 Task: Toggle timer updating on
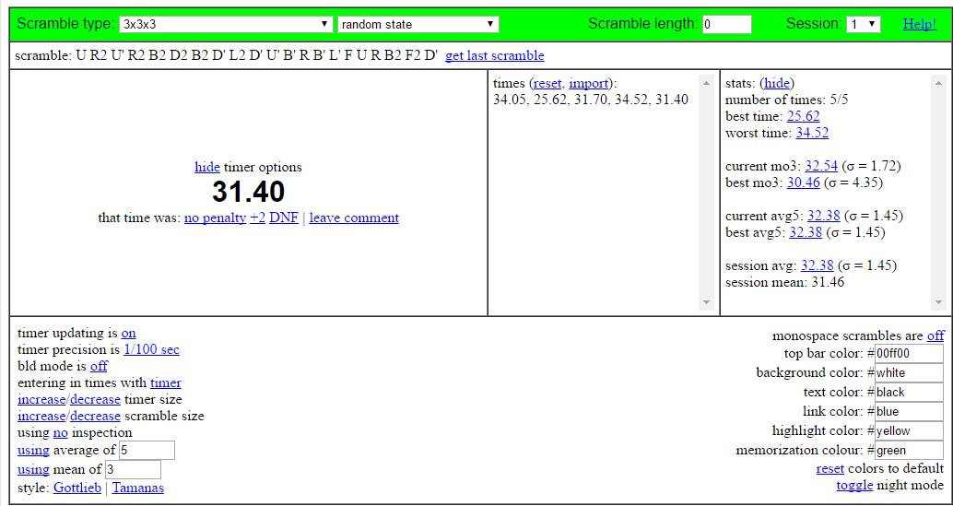[129, 333]
